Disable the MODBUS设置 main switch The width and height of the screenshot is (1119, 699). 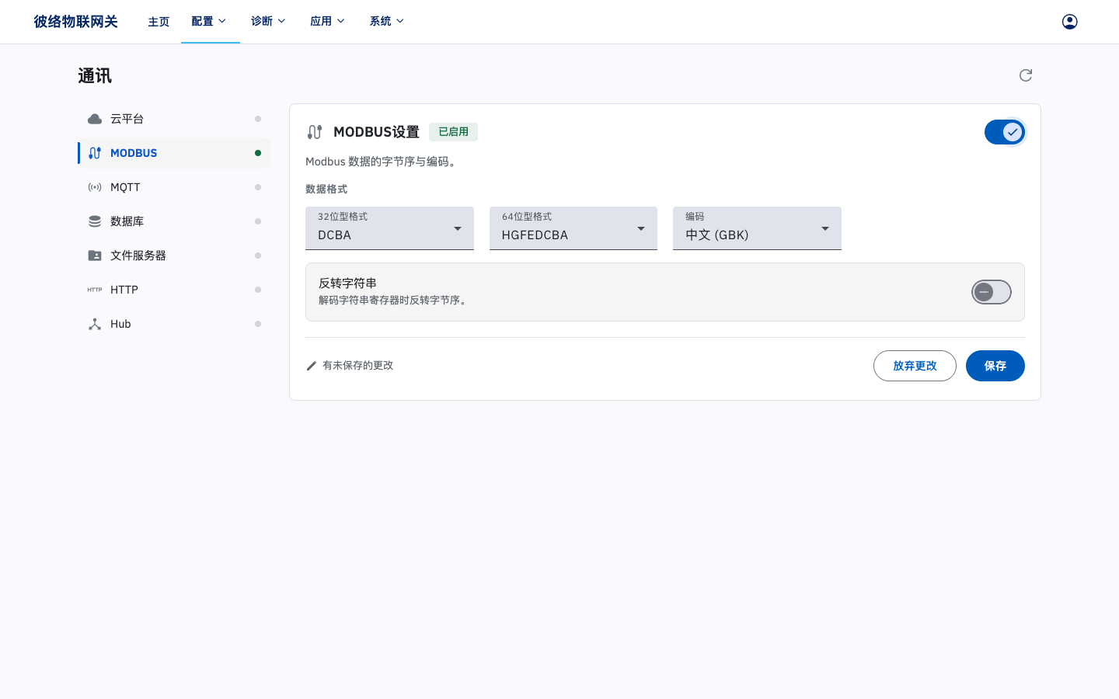click(1005, 132)
